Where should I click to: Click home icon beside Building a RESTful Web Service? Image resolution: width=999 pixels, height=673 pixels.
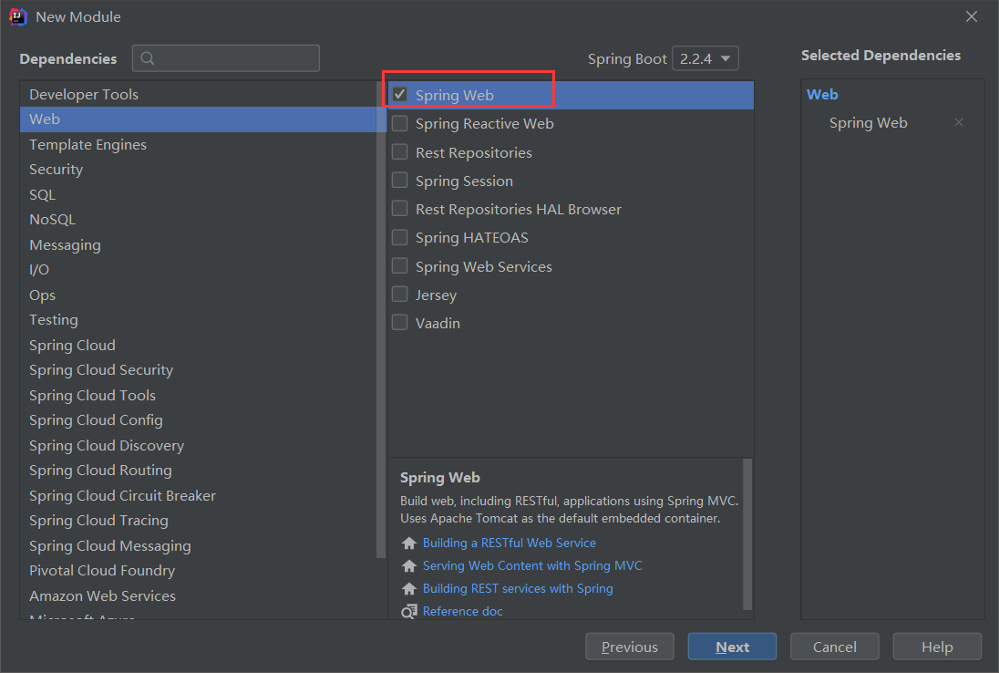point(409,543)
